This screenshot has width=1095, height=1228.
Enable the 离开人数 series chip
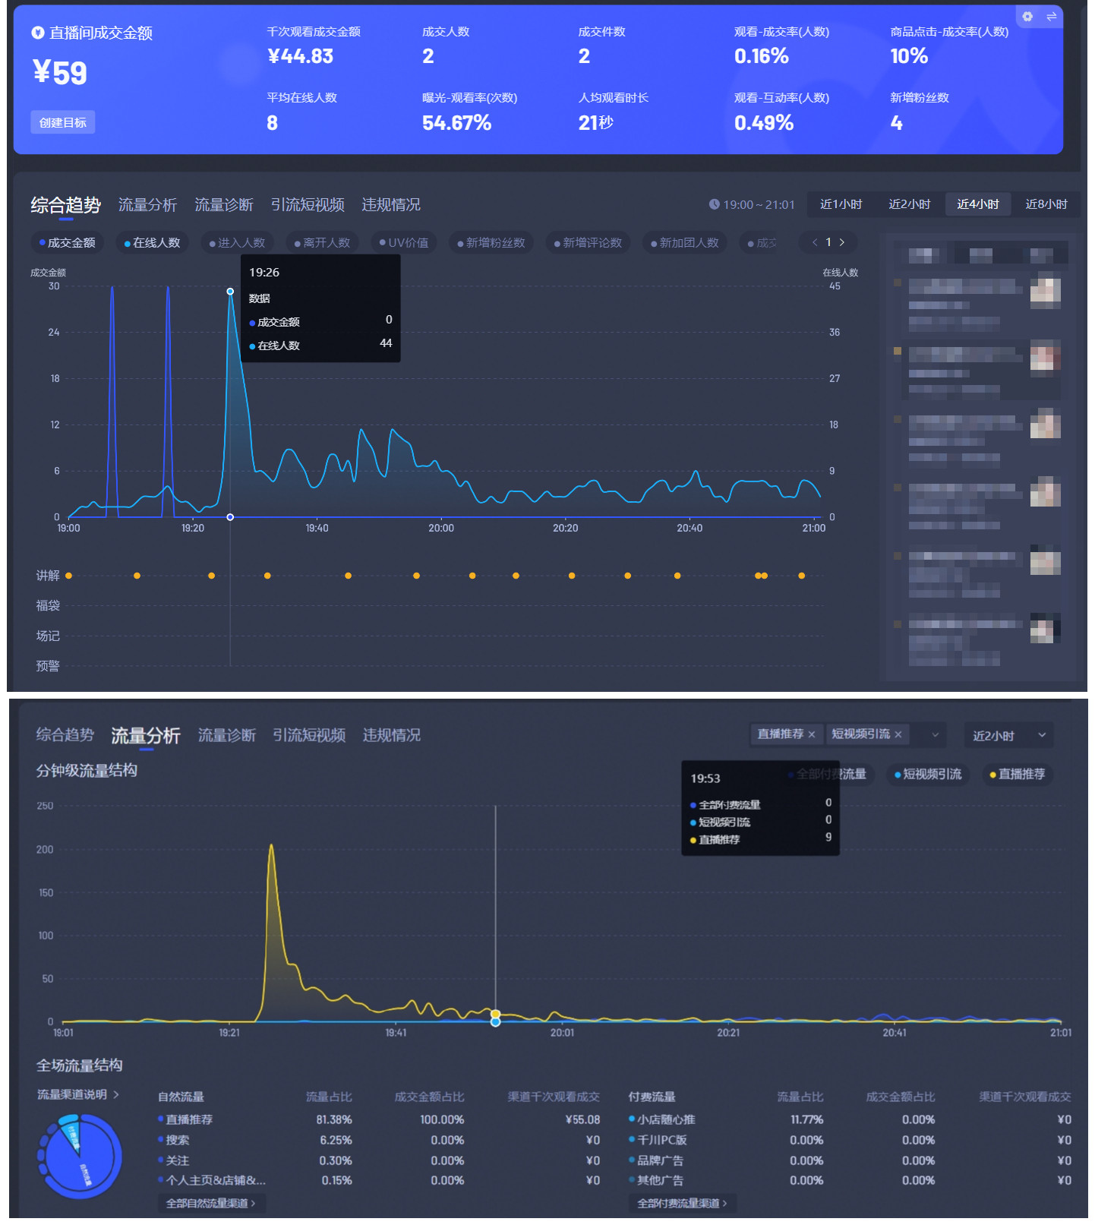pyautogui.click(x=323, y=243)
